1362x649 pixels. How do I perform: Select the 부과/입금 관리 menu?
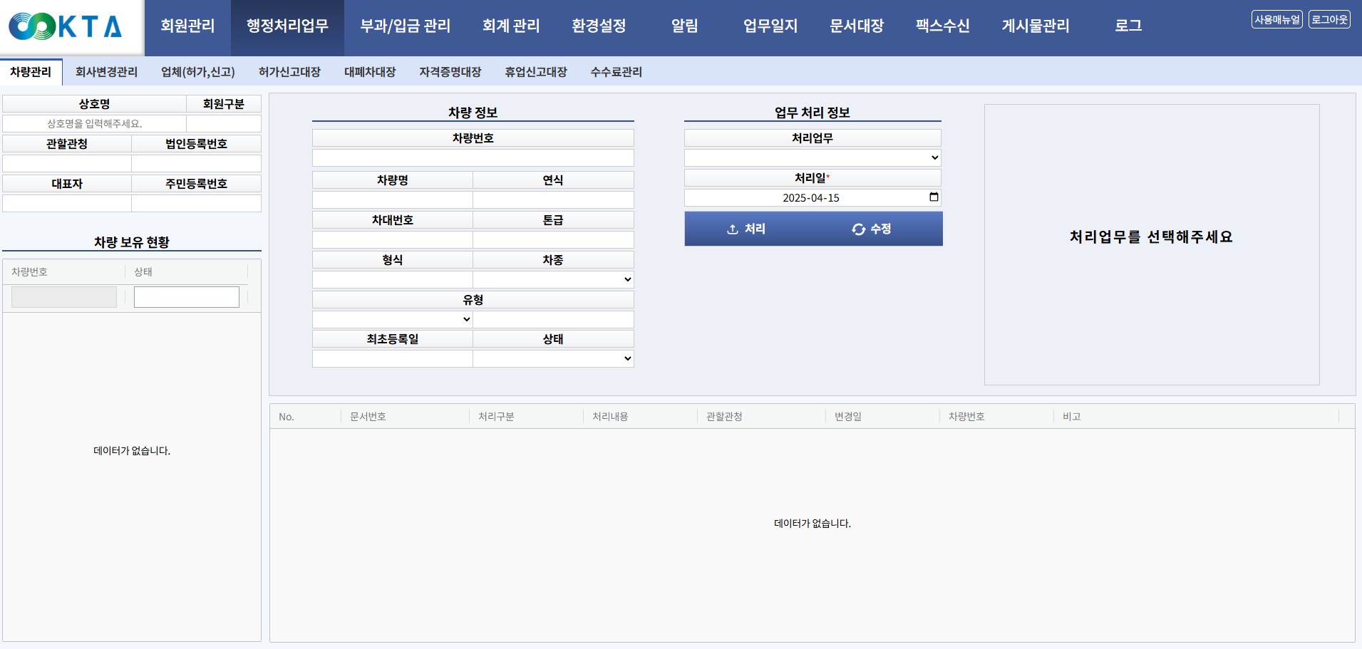point(405,26)
